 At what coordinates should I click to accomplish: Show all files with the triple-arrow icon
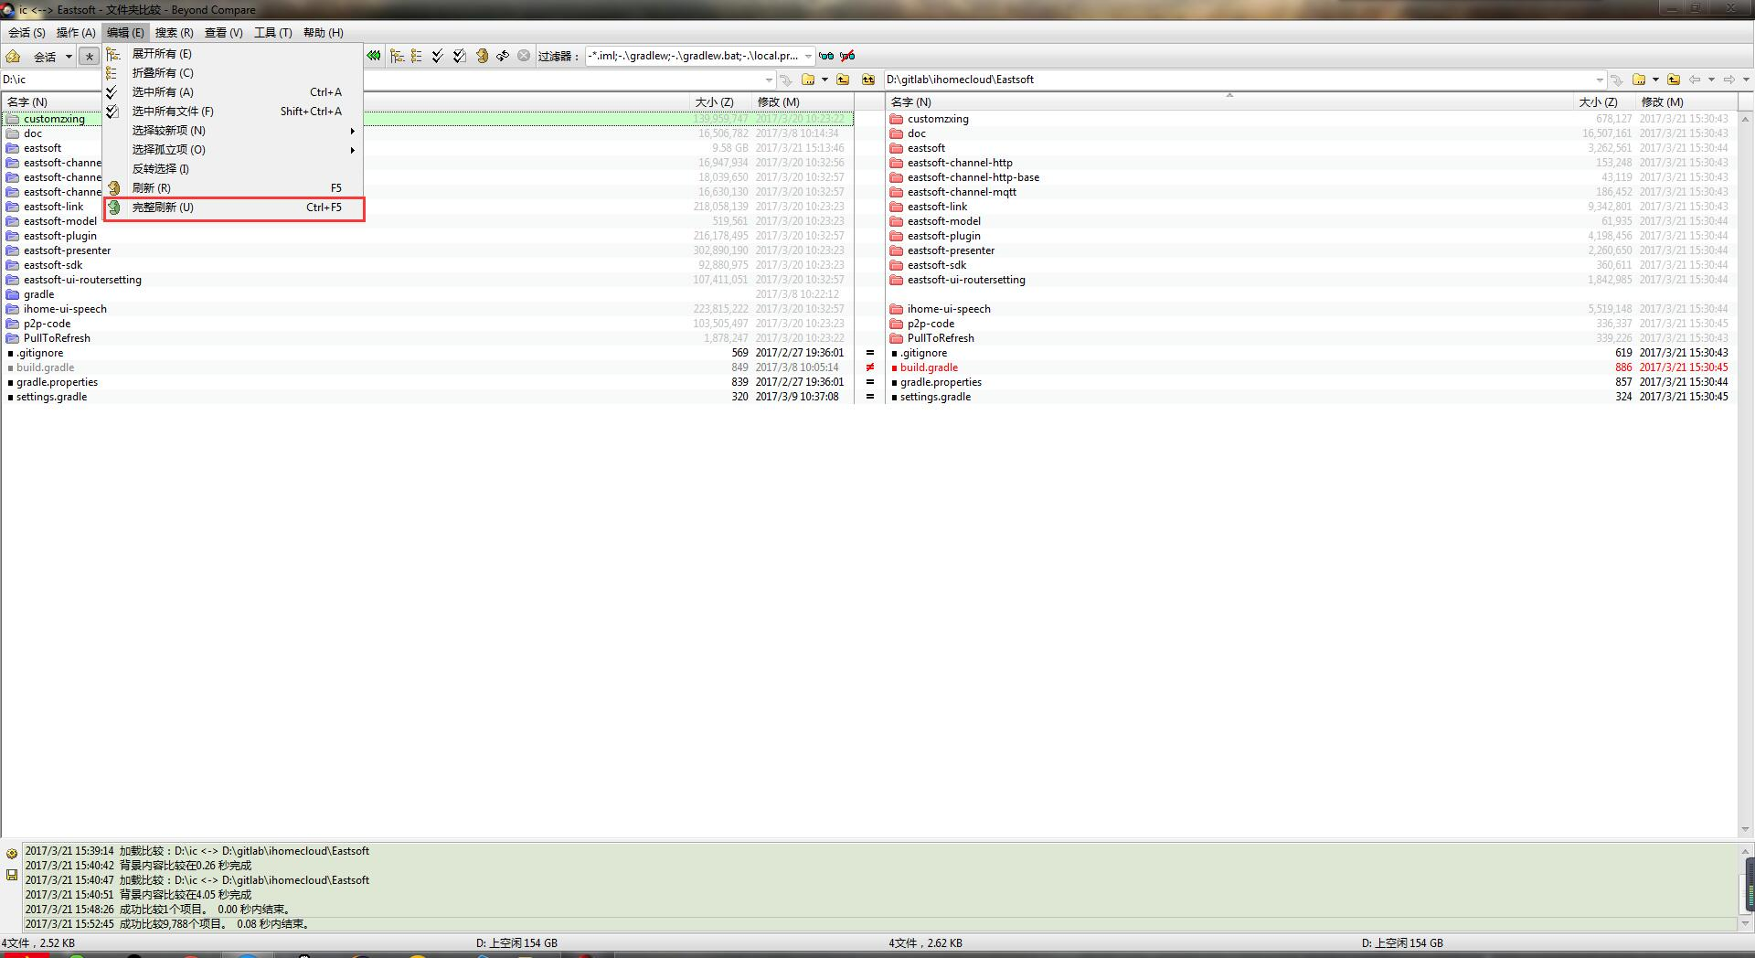click(x=374, y=56)
